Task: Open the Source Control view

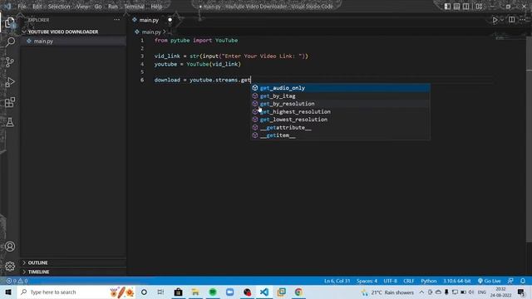Action: (x=10, y=62)
